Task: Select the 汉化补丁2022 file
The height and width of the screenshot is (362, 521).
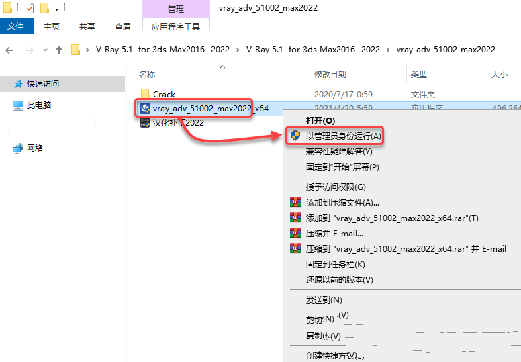Action: tap(179, 123)
